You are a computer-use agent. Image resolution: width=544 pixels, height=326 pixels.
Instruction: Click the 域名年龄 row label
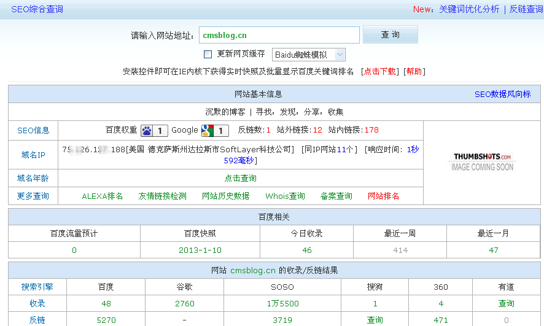[x=33, y=178]
